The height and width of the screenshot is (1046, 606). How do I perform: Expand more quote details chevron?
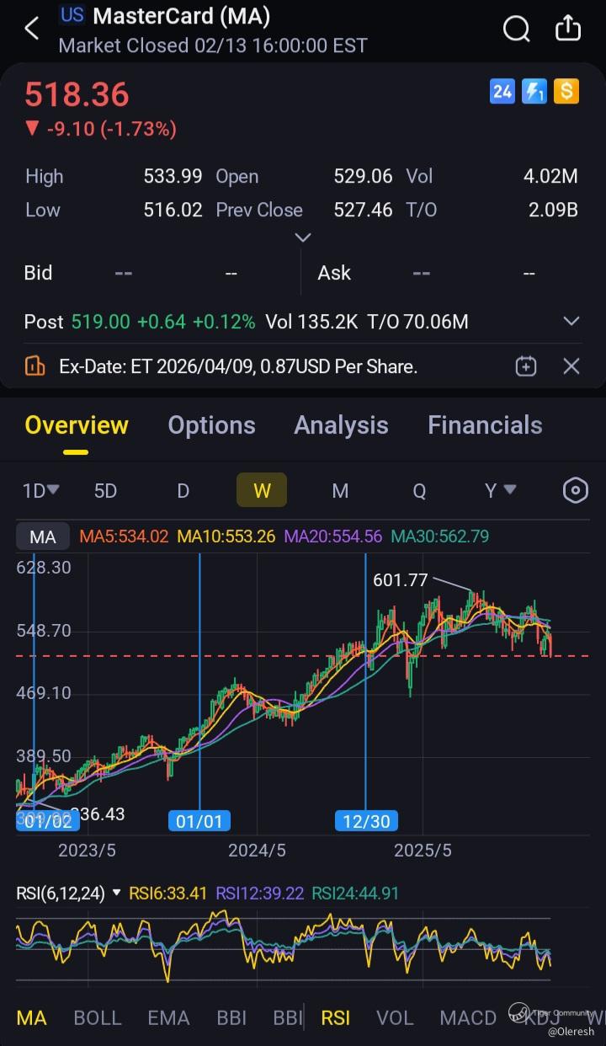(x=303, y=237)
